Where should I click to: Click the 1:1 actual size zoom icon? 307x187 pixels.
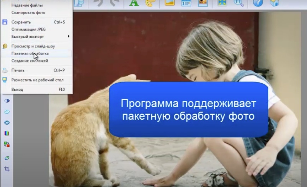pyautogui.click(x=239, y=3)
